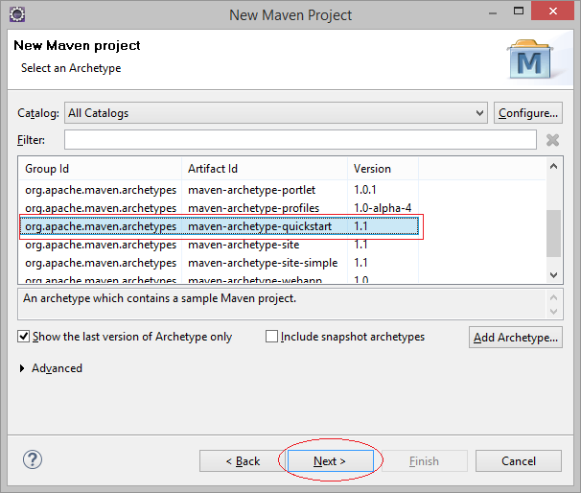581x493 pixels.
Task: Open the Catalog dropdown 'All Catalogs'
Action: click(276, 112)
